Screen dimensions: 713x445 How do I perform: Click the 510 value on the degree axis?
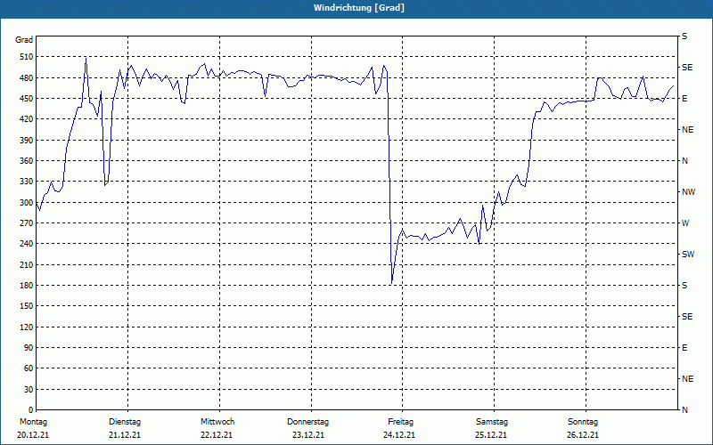click(x=27, y=57)
